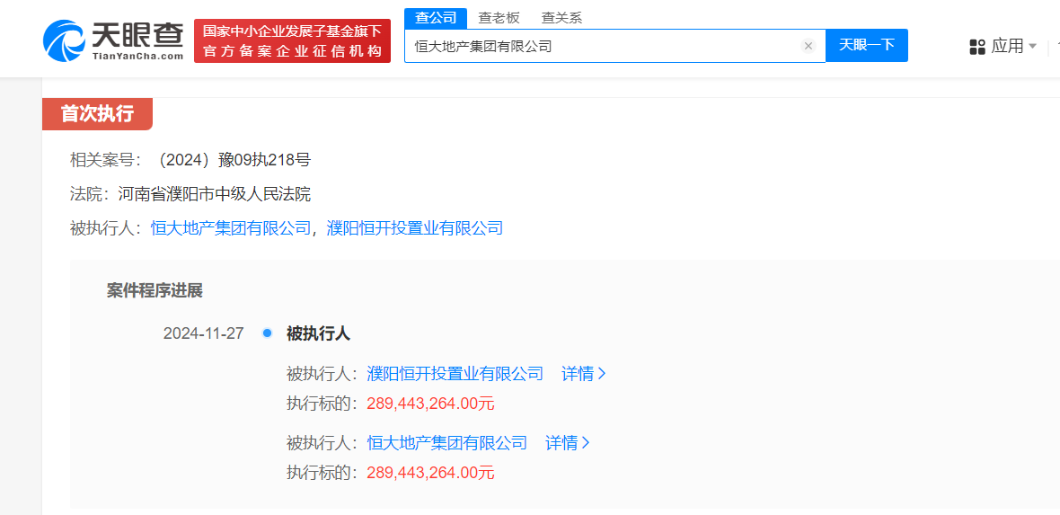The width and height of the screenshot is (1060, 515).
Task: Click the blue timeline dot for 2024-11-27
Action: pos(267,333)
